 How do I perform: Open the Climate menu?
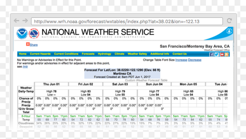pos(119,54)
